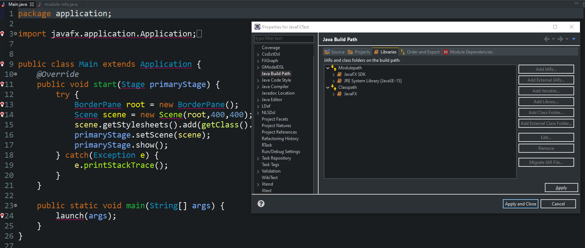The height and width of the screenshot is (248, 585).
Task: Click the Remove button
Action: [546, 148]
